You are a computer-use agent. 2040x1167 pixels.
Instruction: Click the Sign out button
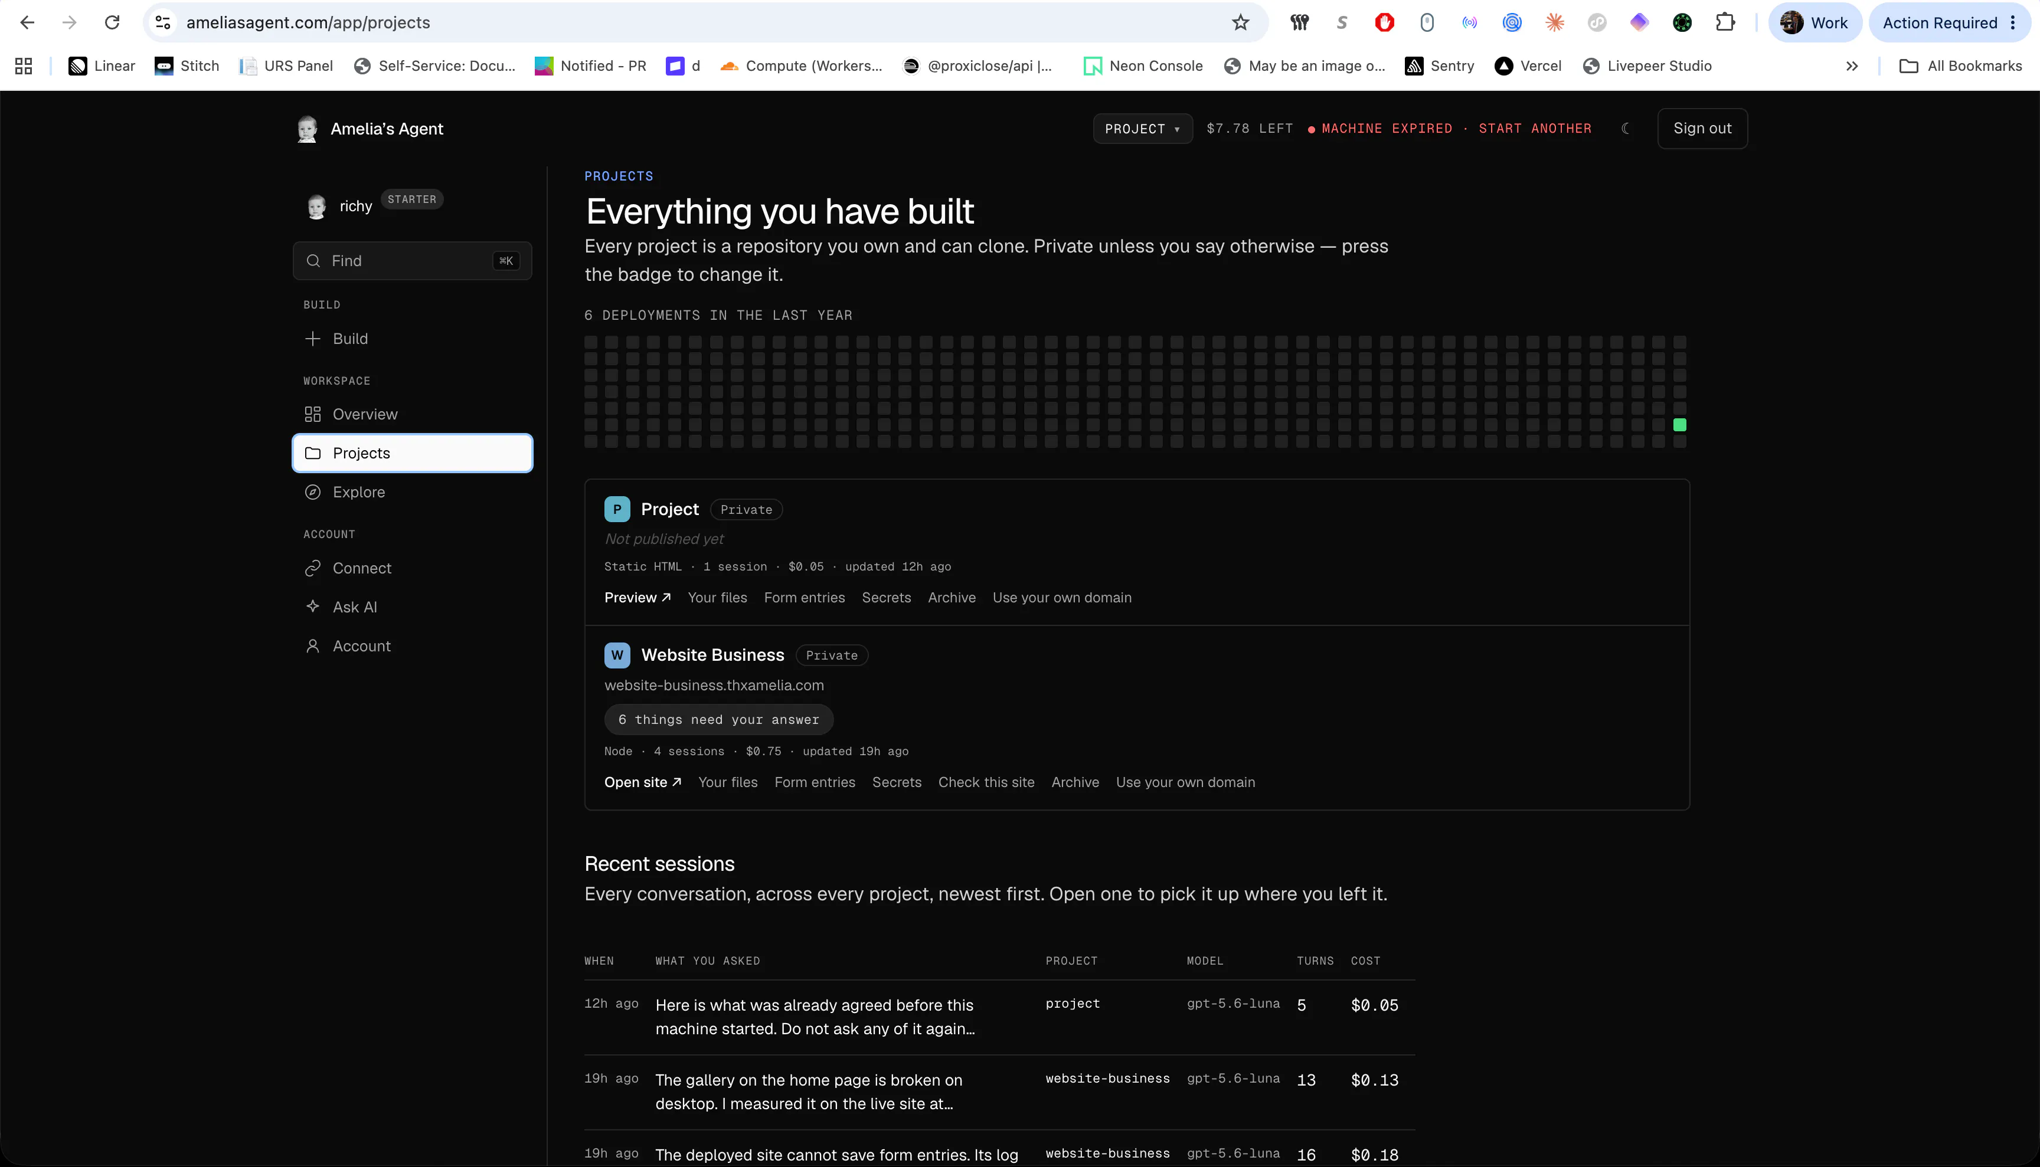[1702, 128]
